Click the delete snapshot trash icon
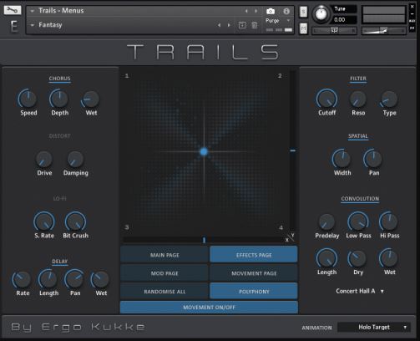 pos(255,25)
